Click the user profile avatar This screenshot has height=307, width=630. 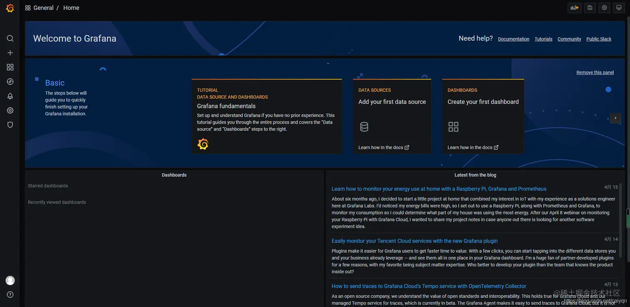point(10,280)
